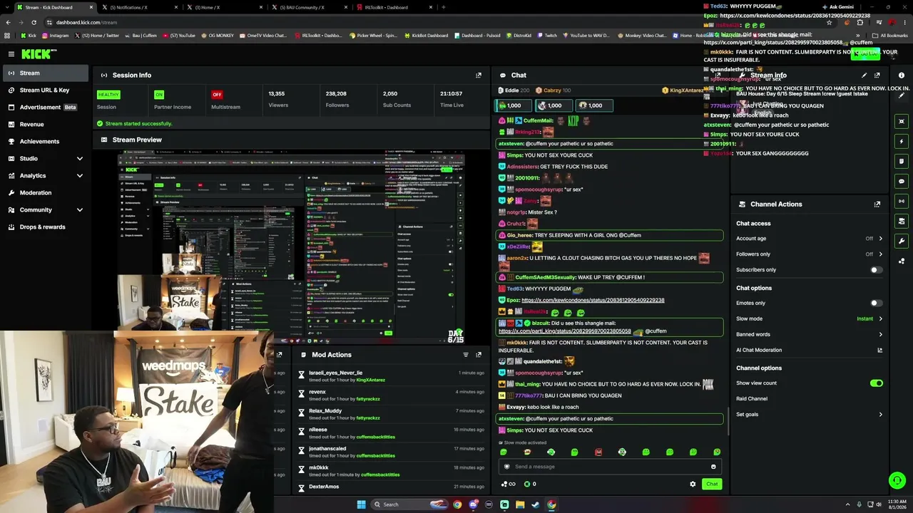Click the Send a message input field
Image resolution: width=913 pixels, height=513 pixels.
click(x=610, y=467)
